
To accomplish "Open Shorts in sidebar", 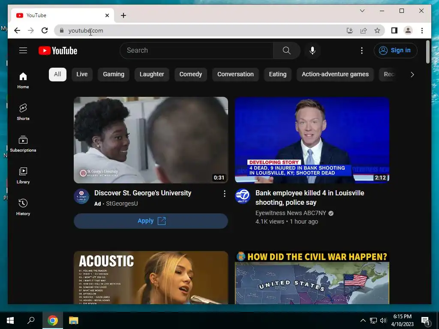I will click(x=23, y=112).
